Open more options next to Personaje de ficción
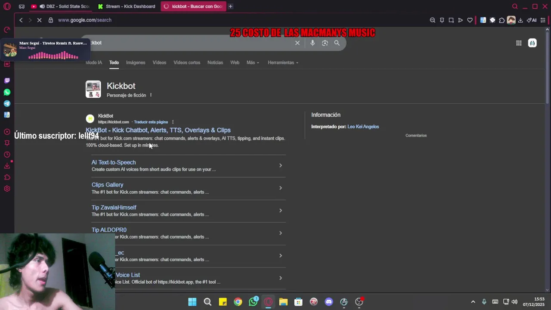The height and width of the screenshot is (310, 551). (x=151, y=95)
